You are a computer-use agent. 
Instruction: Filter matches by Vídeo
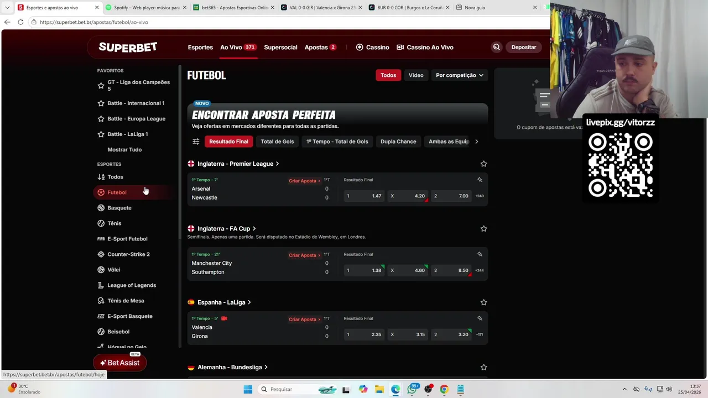pyautogui.click(x=416, y=75)
